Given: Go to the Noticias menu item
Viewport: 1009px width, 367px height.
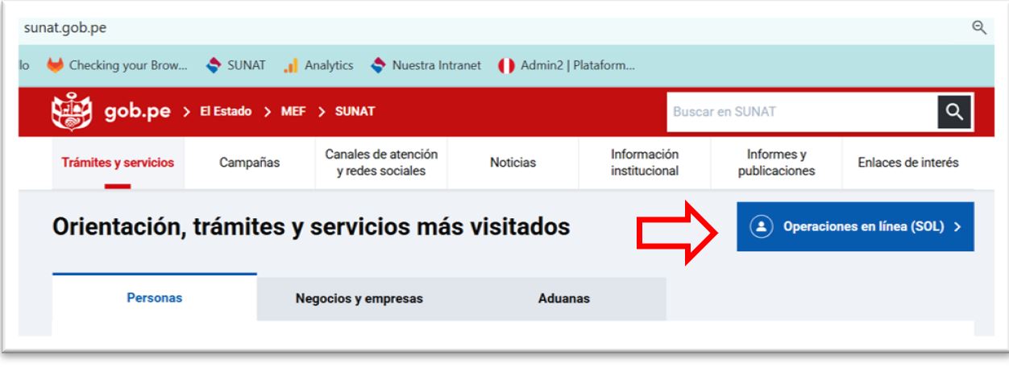Looking at the screenshot, I should [x=513, y=163].
